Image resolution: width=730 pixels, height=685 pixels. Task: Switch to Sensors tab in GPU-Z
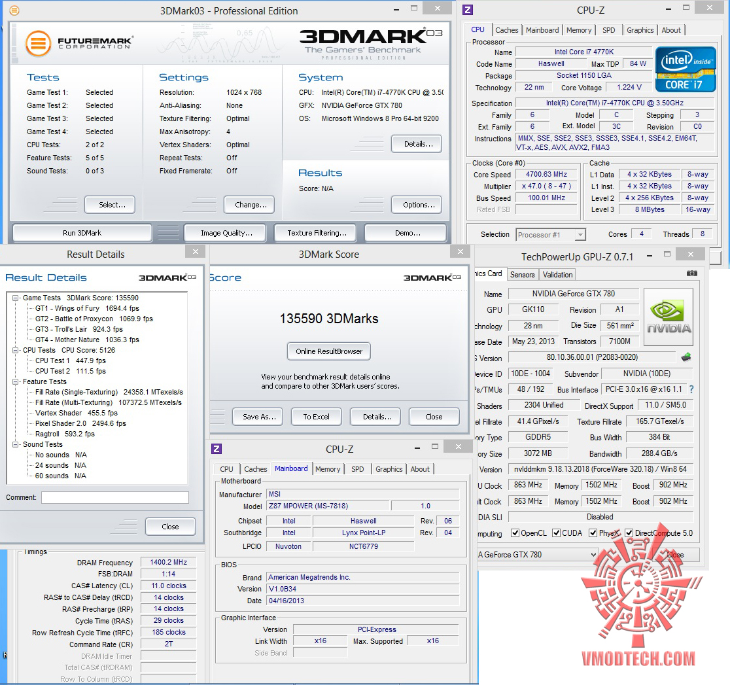point(523,274)
